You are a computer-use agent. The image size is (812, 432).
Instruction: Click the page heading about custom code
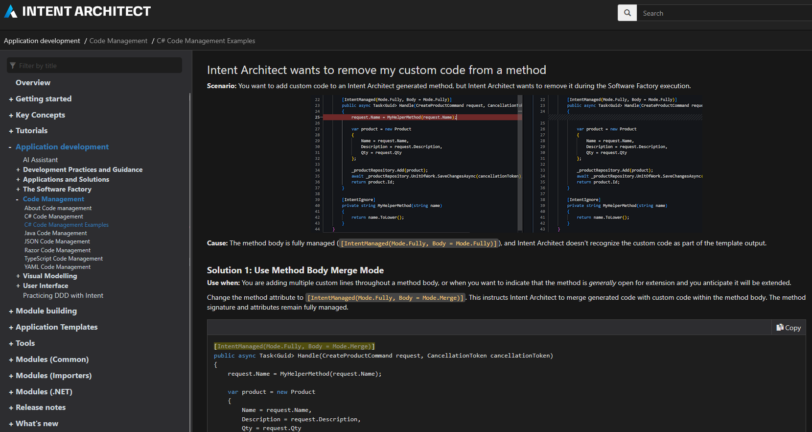point(376,70)
